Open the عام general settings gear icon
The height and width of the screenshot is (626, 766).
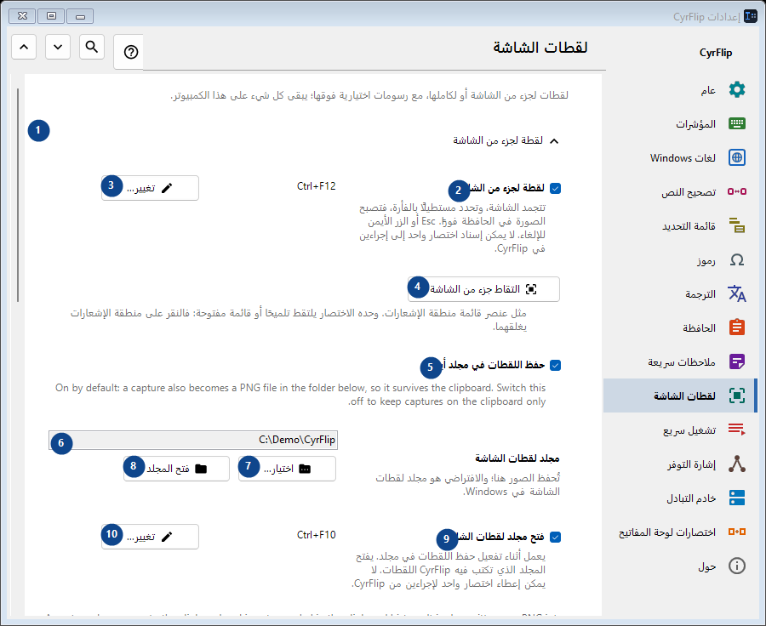tap(737, 90)
